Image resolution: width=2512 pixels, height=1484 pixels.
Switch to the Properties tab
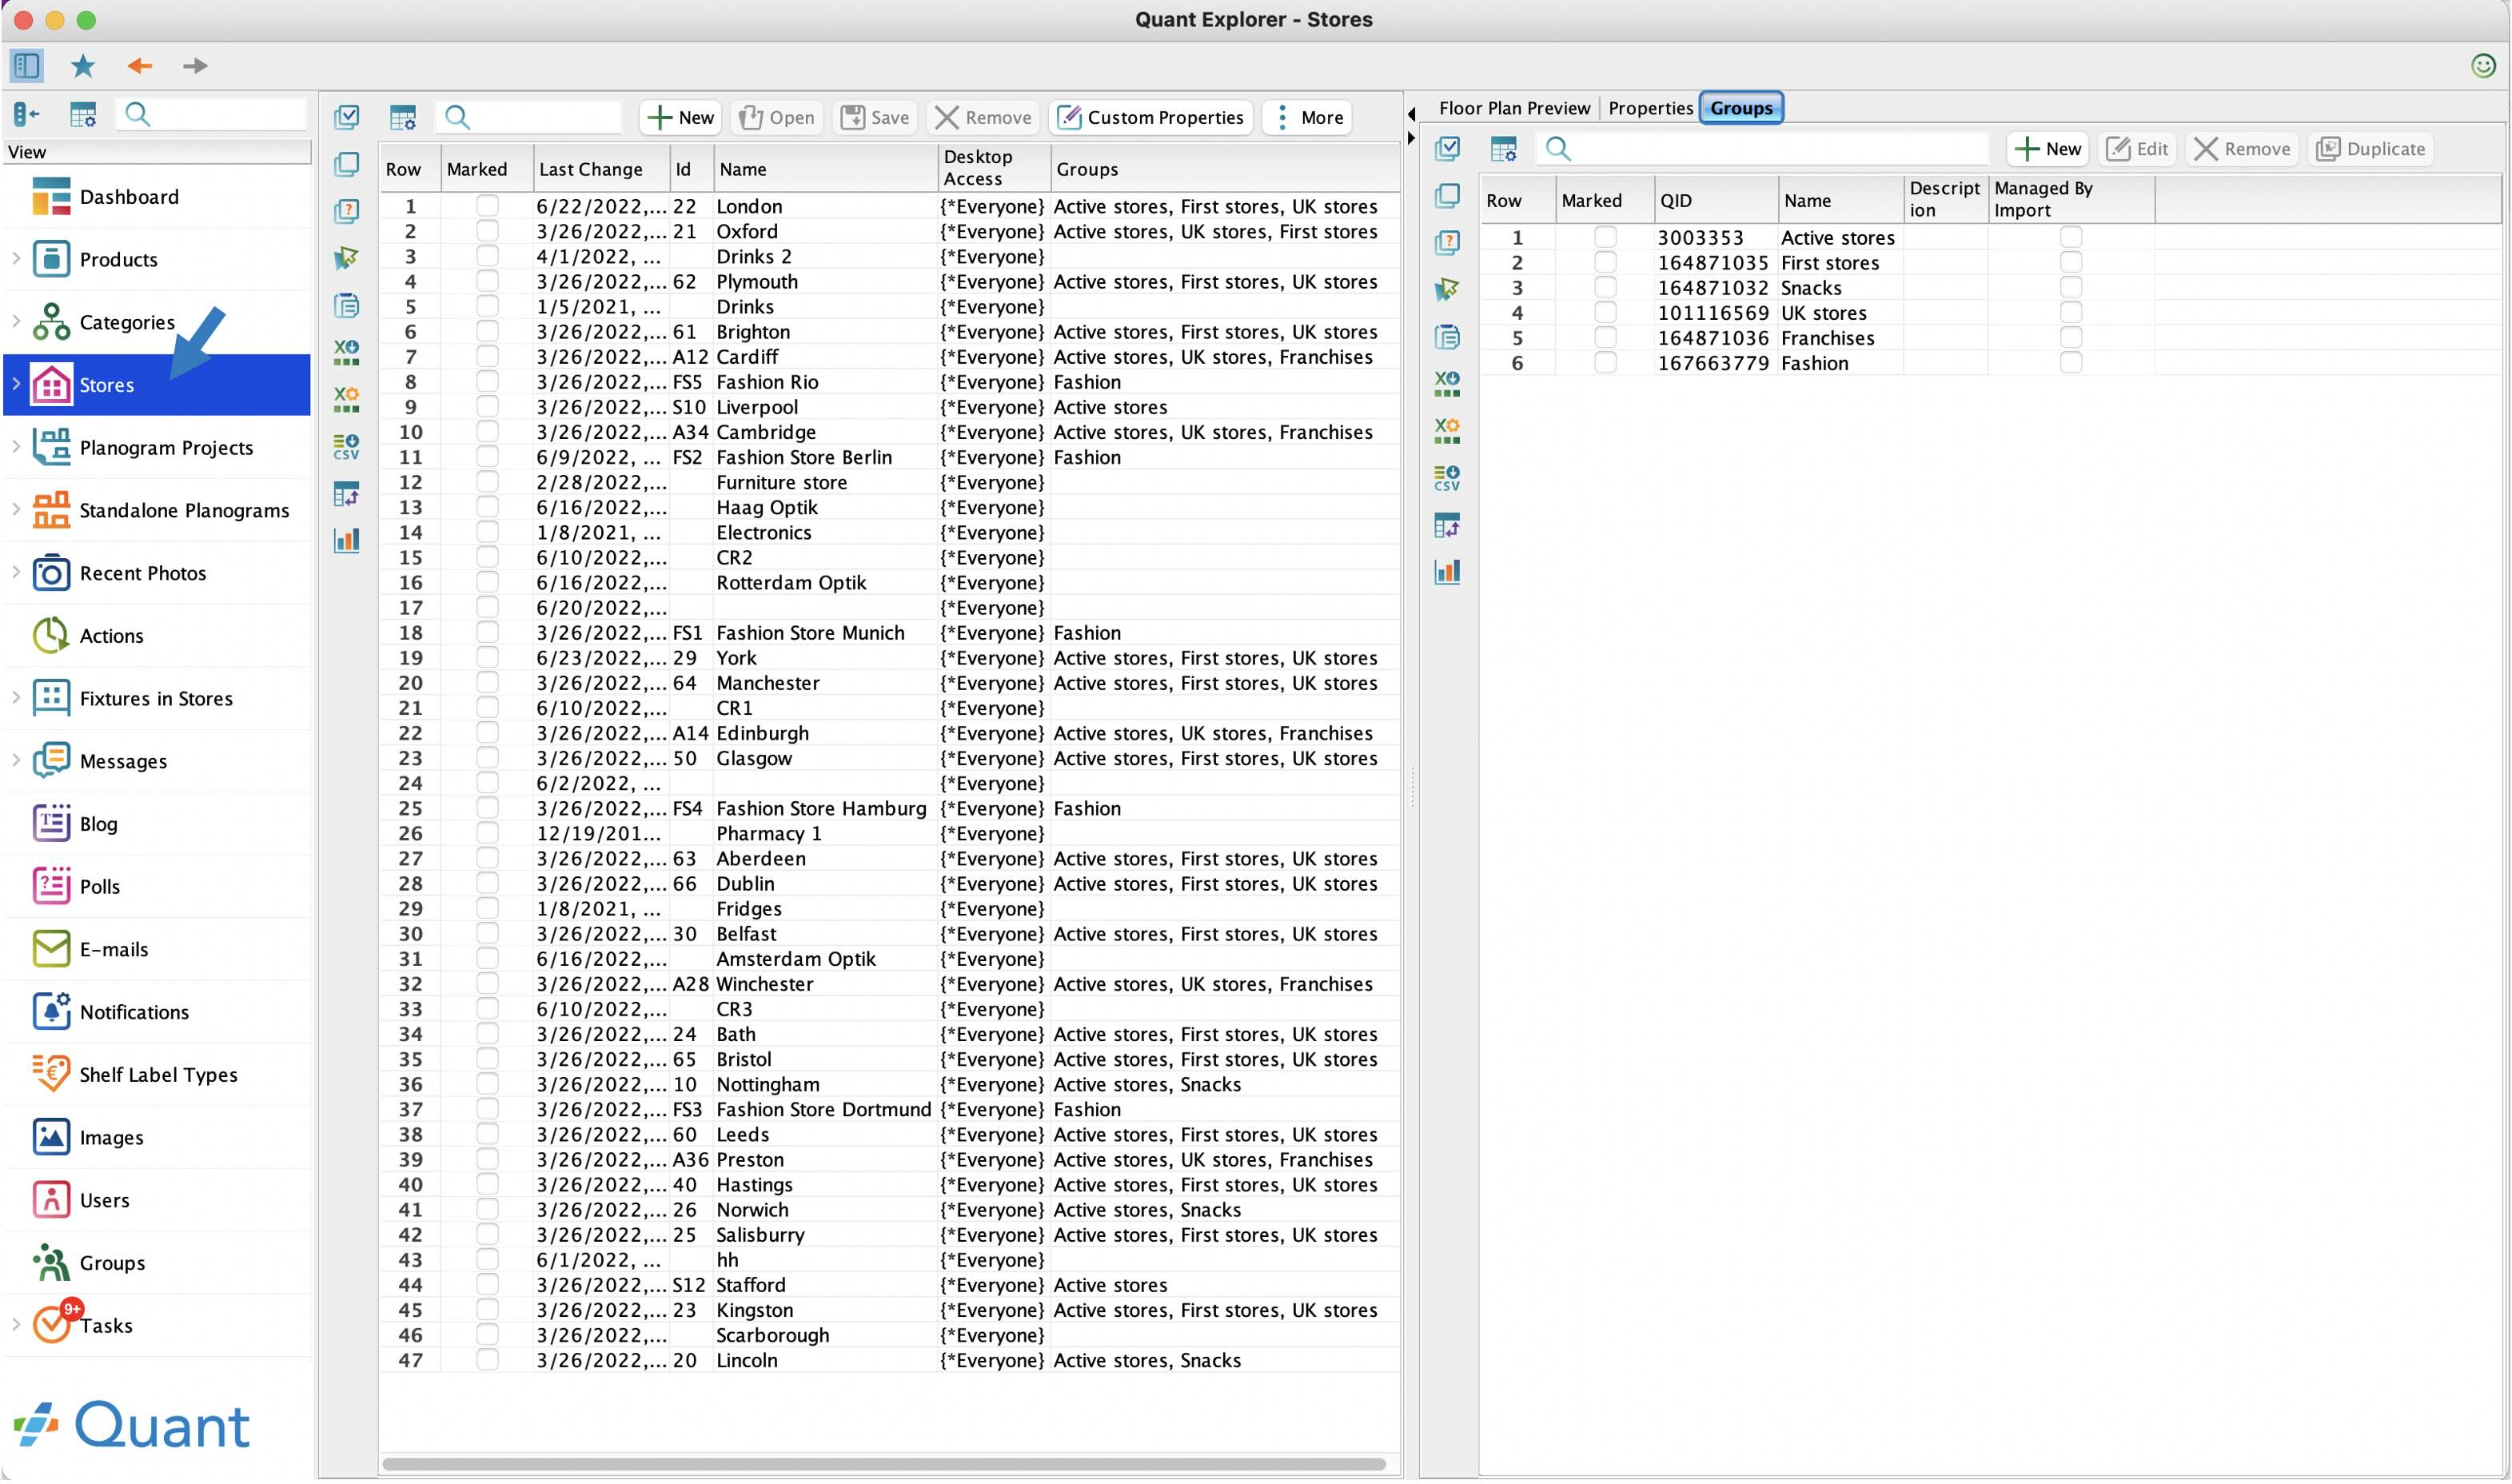pyautogui.click(x=1650, y=108)
